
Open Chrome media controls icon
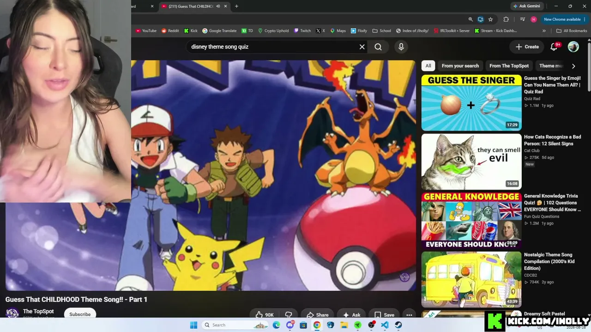(x=522, y=19)
